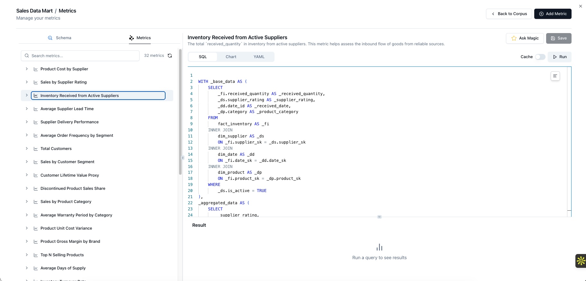Switch to the Chart view tab
Screen dimensions: 586x281
(231, 57)
